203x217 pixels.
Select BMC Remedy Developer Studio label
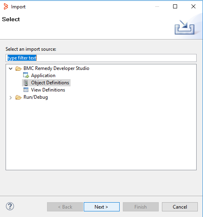coord(56,68)
